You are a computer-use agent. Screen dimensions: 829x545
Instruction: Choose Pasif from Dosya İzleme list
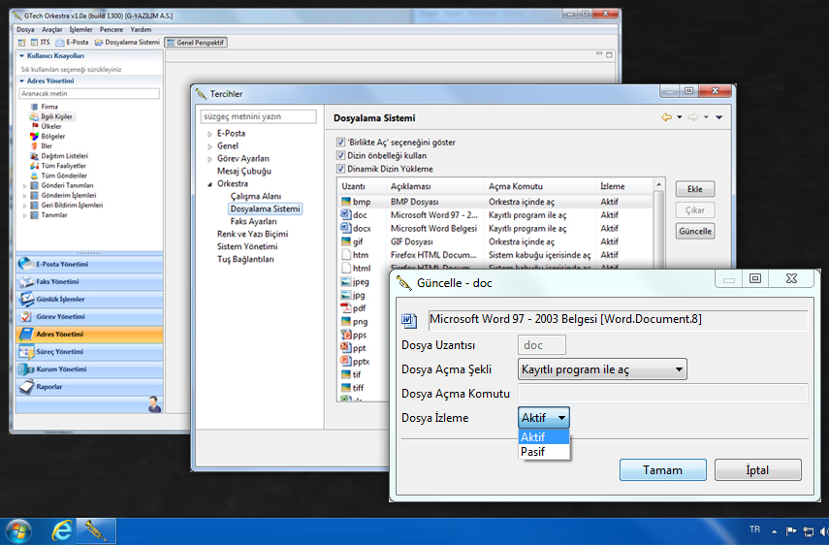point(533,452)
